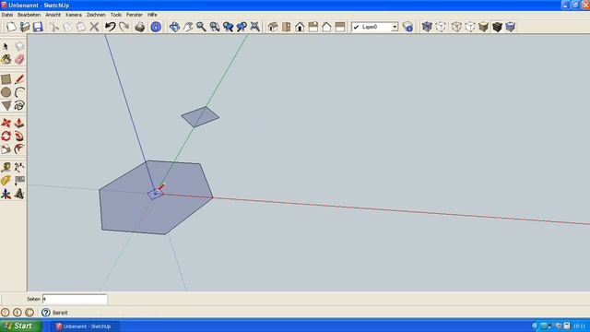The height and width of the screenshot is (332, 590).
Task: Select the Tape Measure tool
Action: [x=6, y=168]
